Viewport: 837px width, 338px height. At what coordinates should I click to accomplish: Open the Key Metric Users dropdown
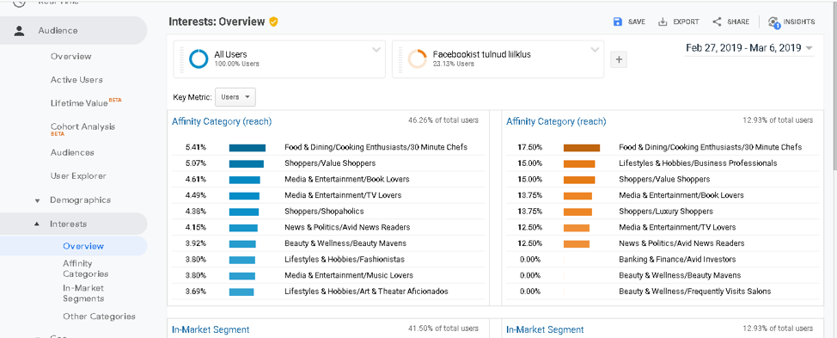235,97
